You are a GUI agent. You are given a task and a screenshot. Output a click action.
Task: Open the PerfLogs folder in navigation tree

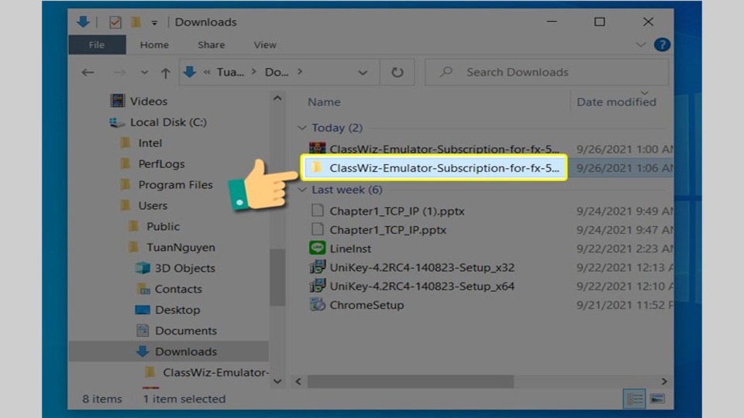[161, 164]
